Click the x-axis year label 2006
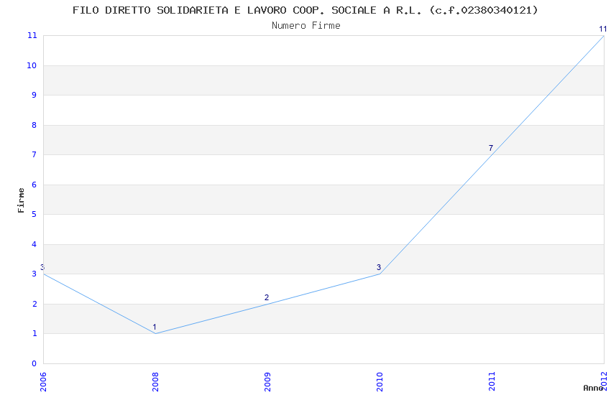611x395 pixels. [43, 382]
